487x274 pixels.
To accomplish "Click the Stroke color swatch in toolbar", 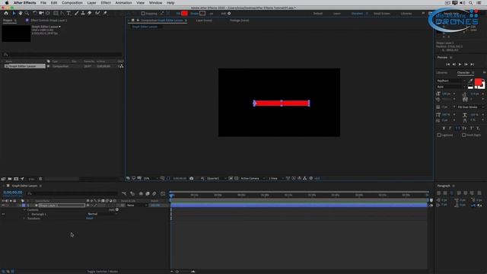I will tap(202, 14).
